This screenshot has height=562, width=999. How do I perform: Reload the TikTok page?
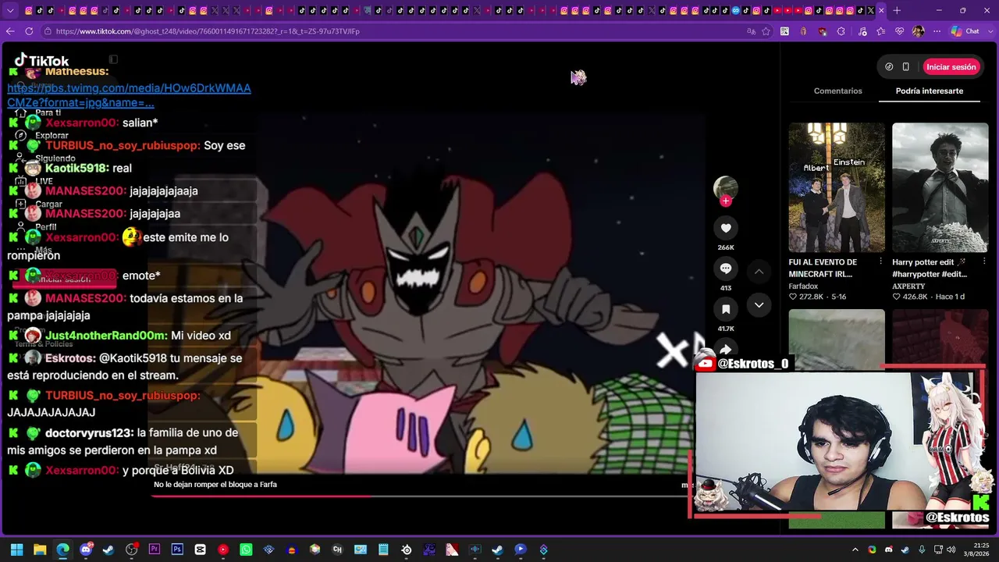click(x=29, y=31)
